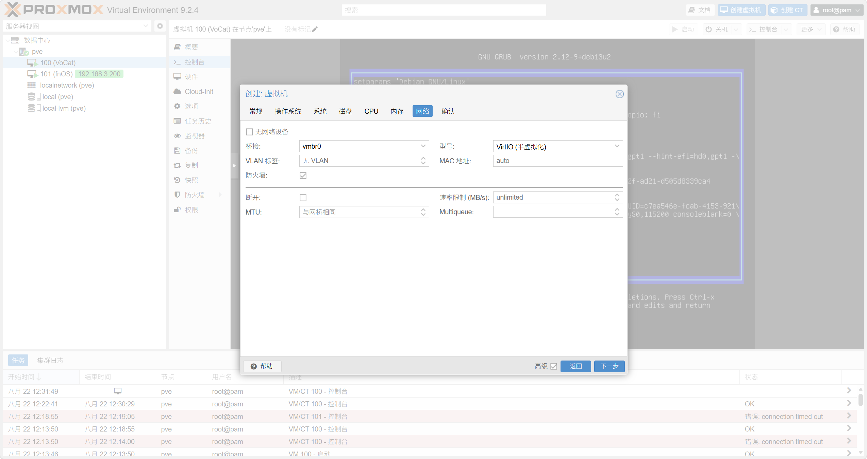Click the 创建 CT button
Viewport: 867px width, 459px height.
tap(787, 10)
